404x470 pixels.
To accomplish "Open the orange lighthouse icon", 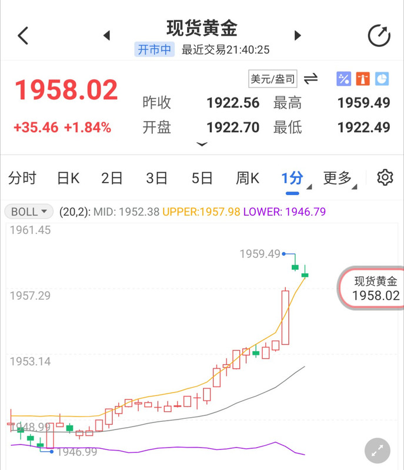I will (363, 79).
